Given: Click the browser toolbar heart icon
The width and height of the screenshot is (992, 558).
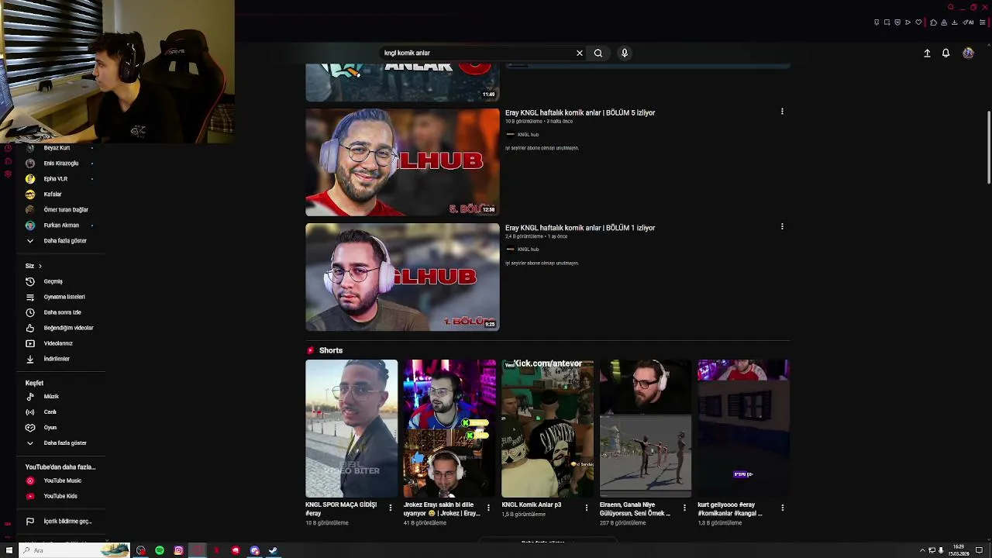Looking at the screenshot, I should pos(918,22).
